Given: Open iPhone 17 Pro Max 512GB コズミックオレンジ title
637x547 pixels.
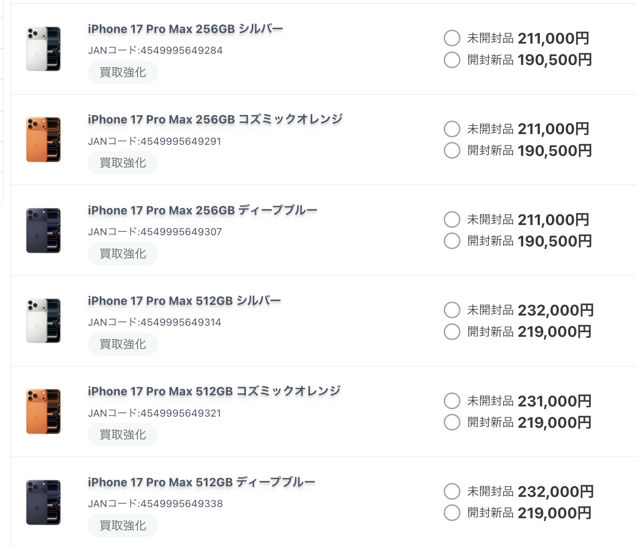Looking at the screenshot, I should [x=214, y=391].
